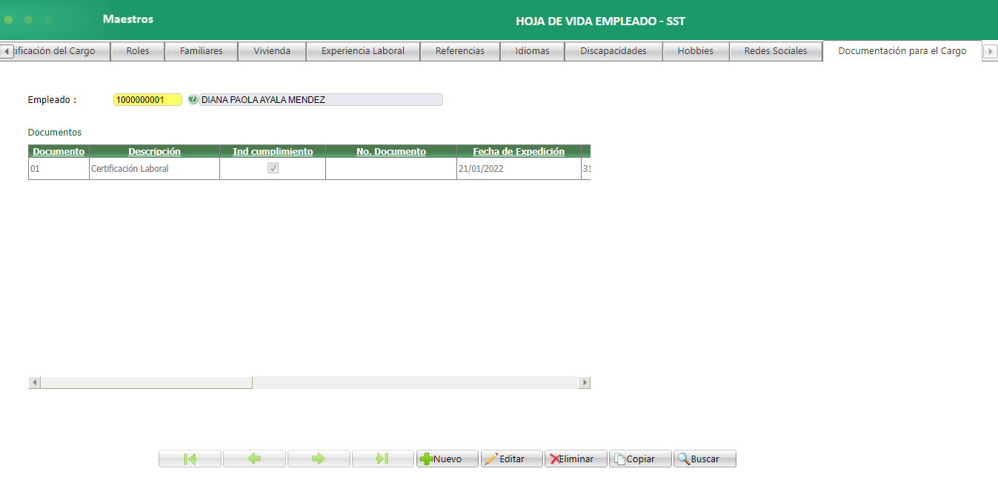The image size is (998, 483).
Task: Switch to the Roles tab
Action: (137, 50)
